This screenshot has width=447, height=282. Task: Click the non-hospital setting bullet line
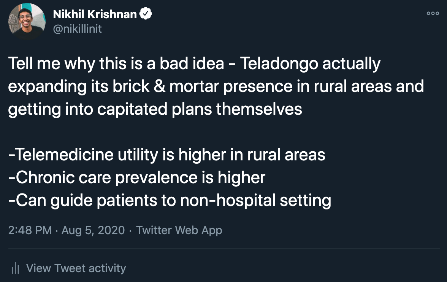click(x=170, y=200)
